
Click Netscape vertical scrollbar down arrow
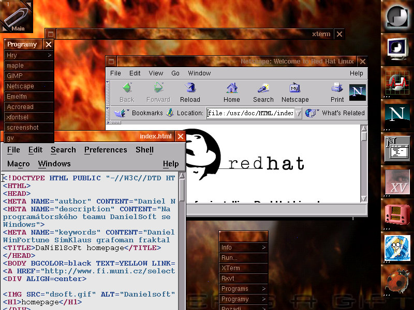point(364,198)
